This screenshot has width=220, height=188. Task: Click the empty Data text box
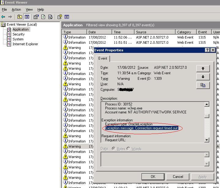(x=153, y=159)
